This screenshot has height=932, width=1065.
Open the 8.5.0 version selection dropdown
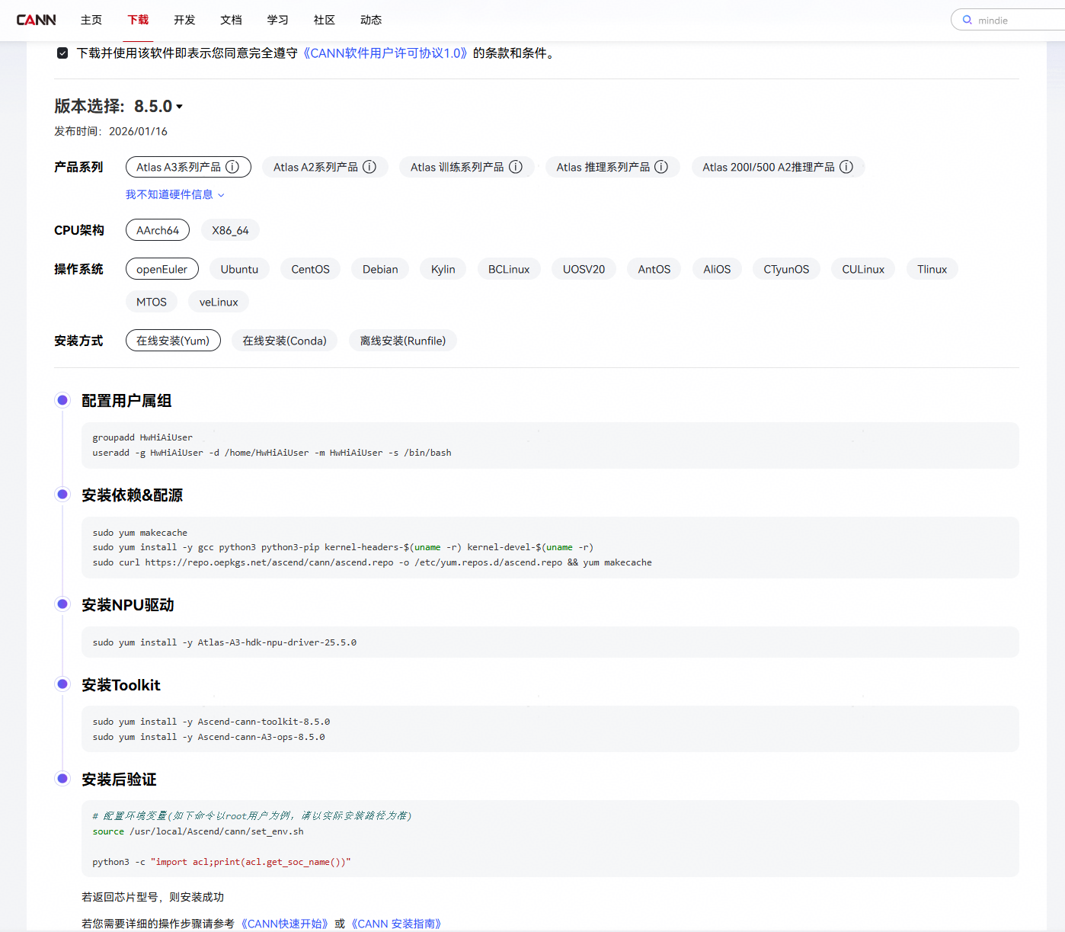tap(158, 106)
